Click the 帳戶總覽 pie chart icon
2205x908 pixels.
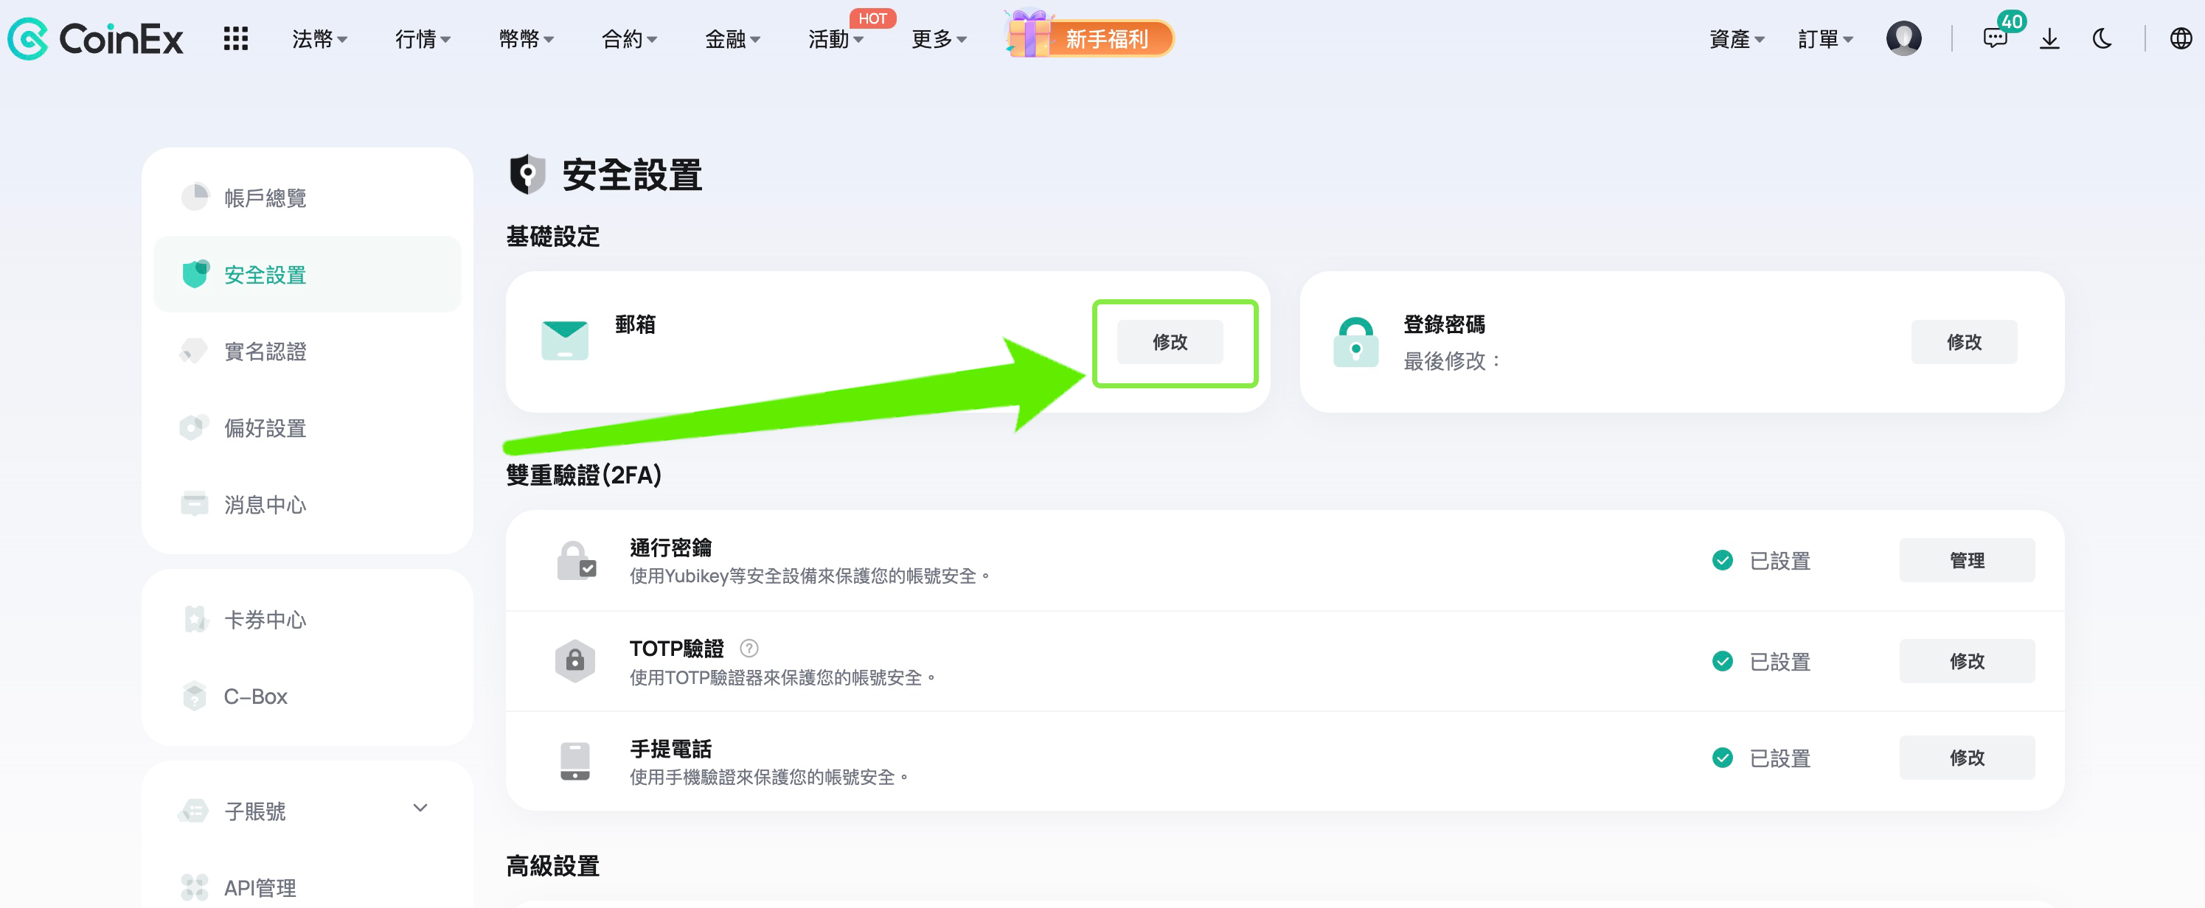[x=195, y=197]
